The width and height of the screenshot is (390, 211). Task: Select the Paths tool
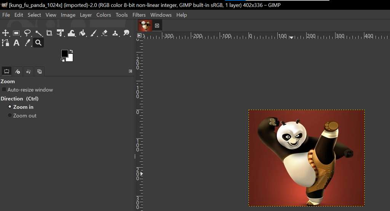(x=5, y=43)
